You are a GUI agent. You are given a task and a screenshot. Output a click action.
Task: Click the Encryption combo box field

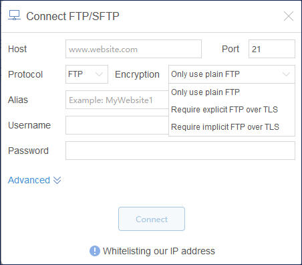[x=232, y=74]
